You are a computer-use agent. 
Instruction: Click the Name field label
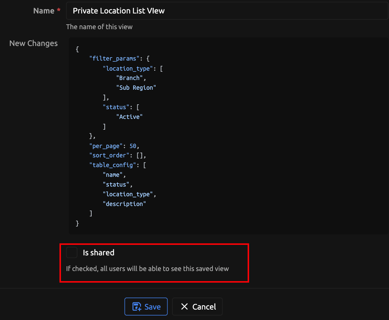point(43,11)
